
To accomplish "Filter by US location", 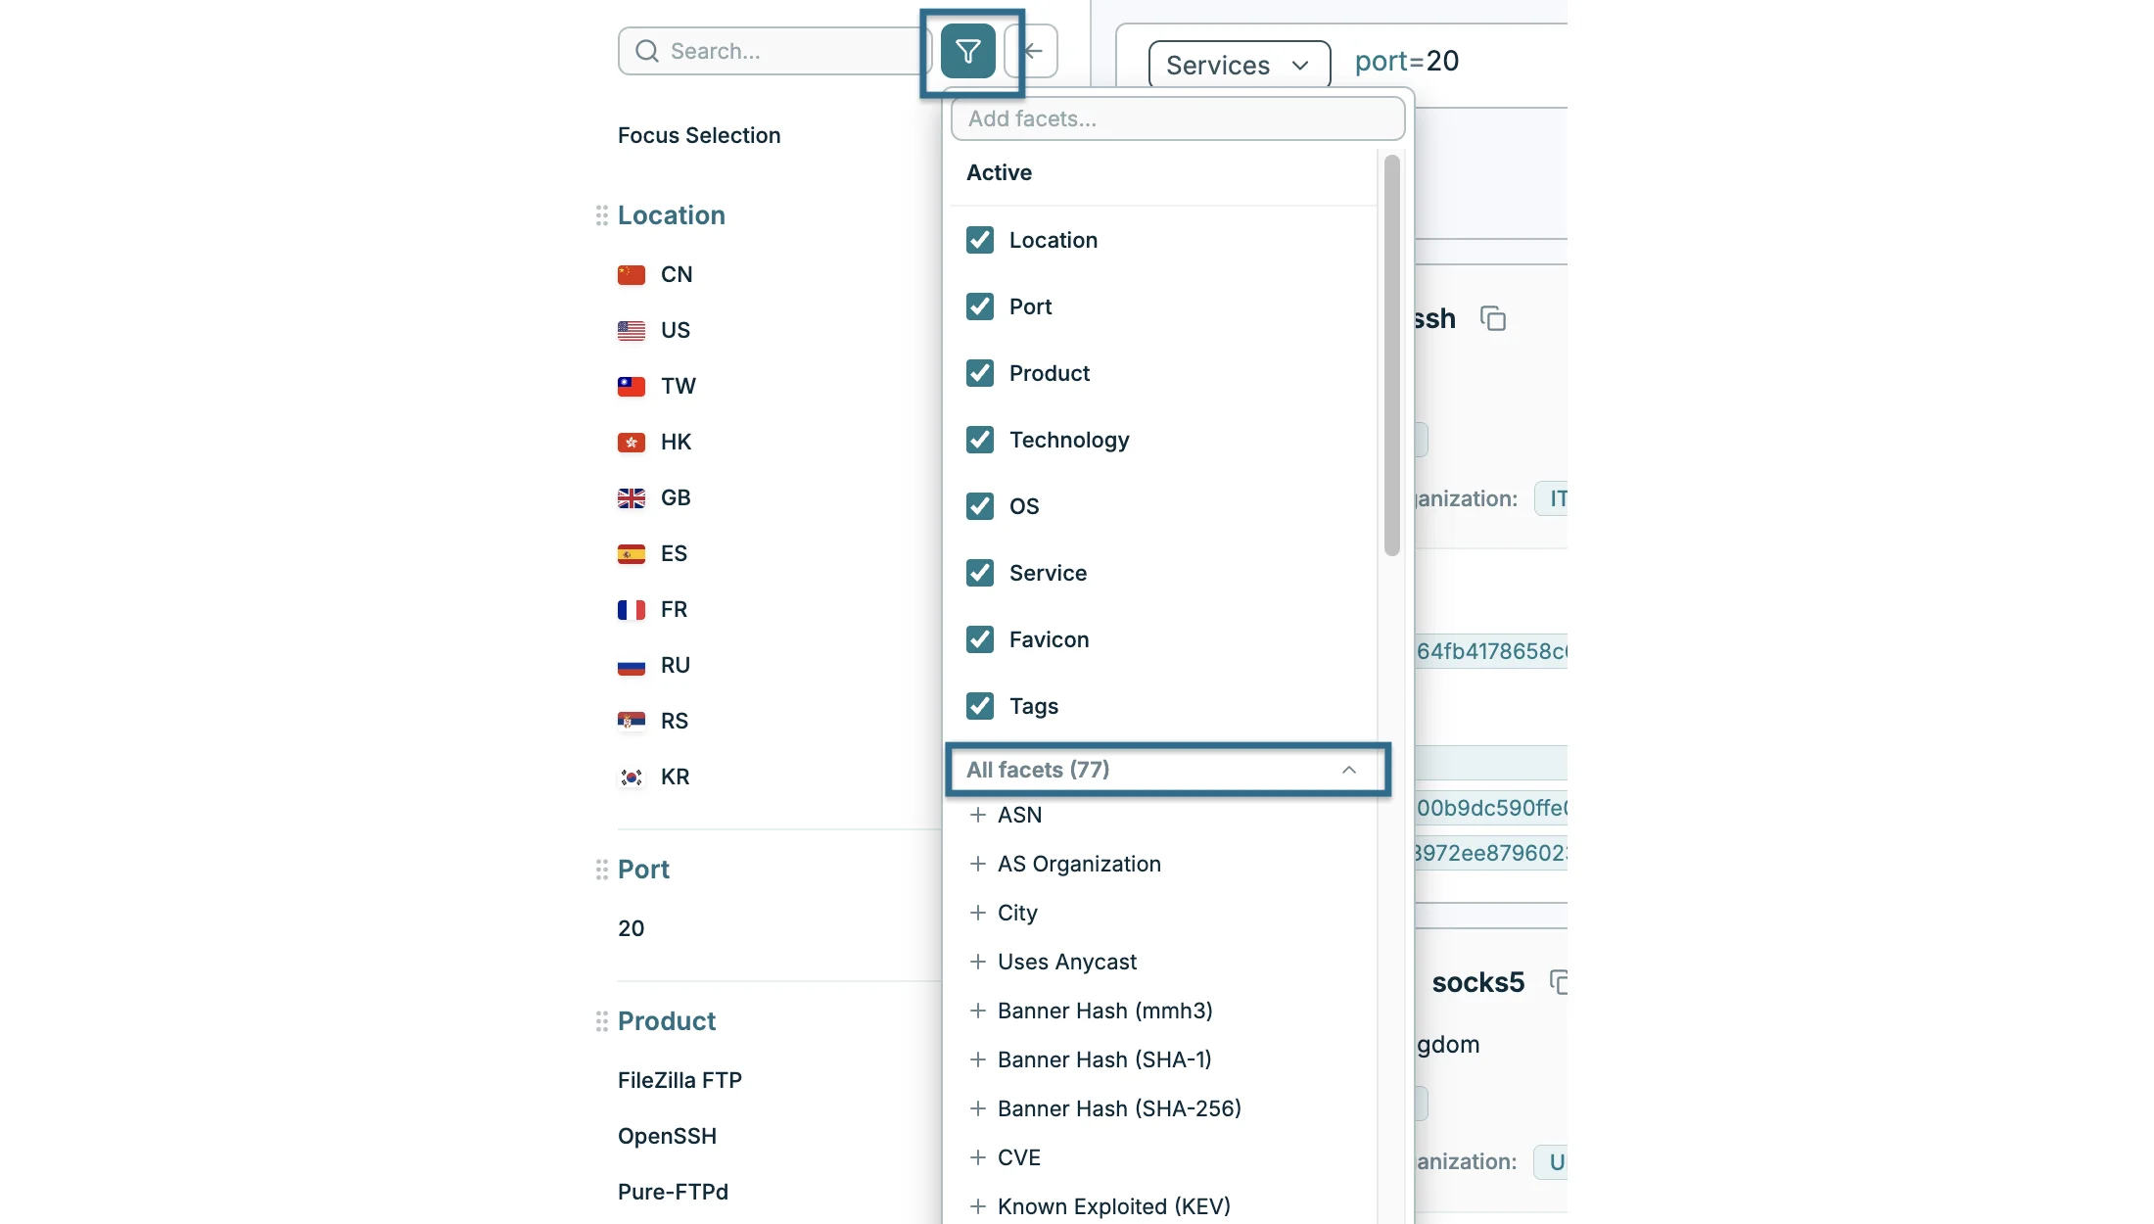I will tap(676, 330).
